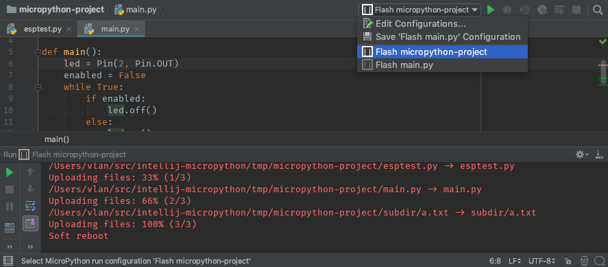The height and width of the screenshot is (267, 608).
Task: Run the configuration with the green toolbar arrow
Action: 491,10
